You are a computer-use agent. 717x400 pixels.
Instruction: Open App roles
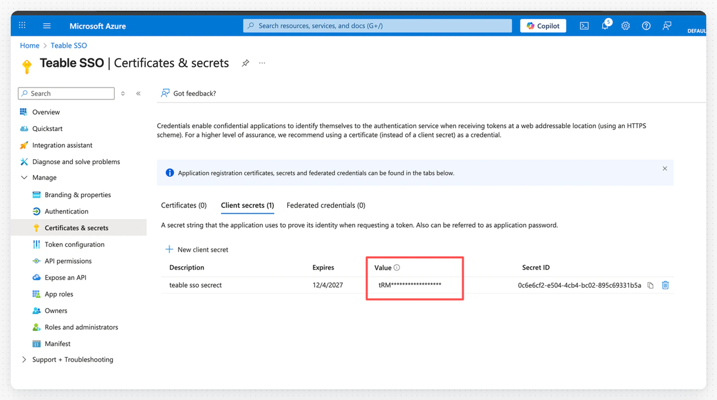tap(59, 294)
